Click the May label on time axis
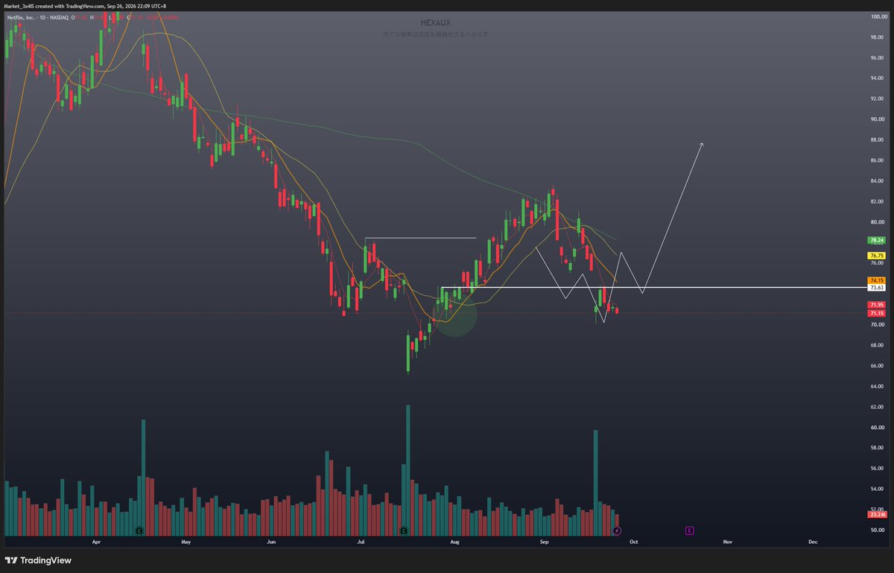894x573 pixels. (x=186, y=542)
